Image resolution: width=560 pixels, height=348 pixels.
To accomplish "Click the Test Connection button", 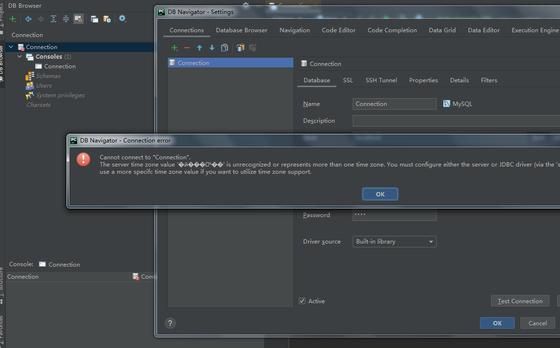I will (x=520, y=301).
